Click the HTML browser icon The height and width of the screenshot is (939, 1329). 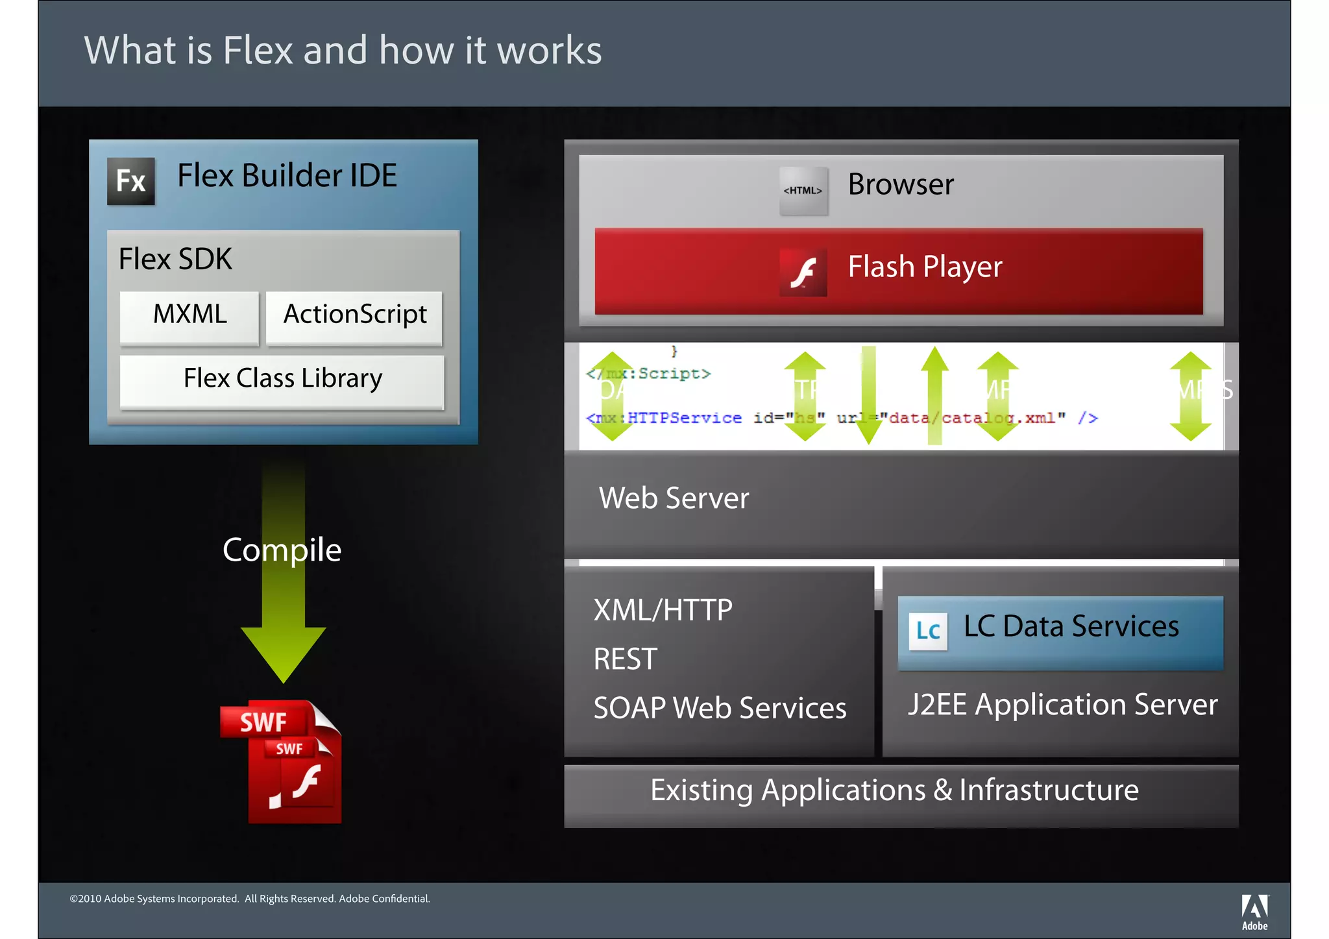(x=803, y=190)
